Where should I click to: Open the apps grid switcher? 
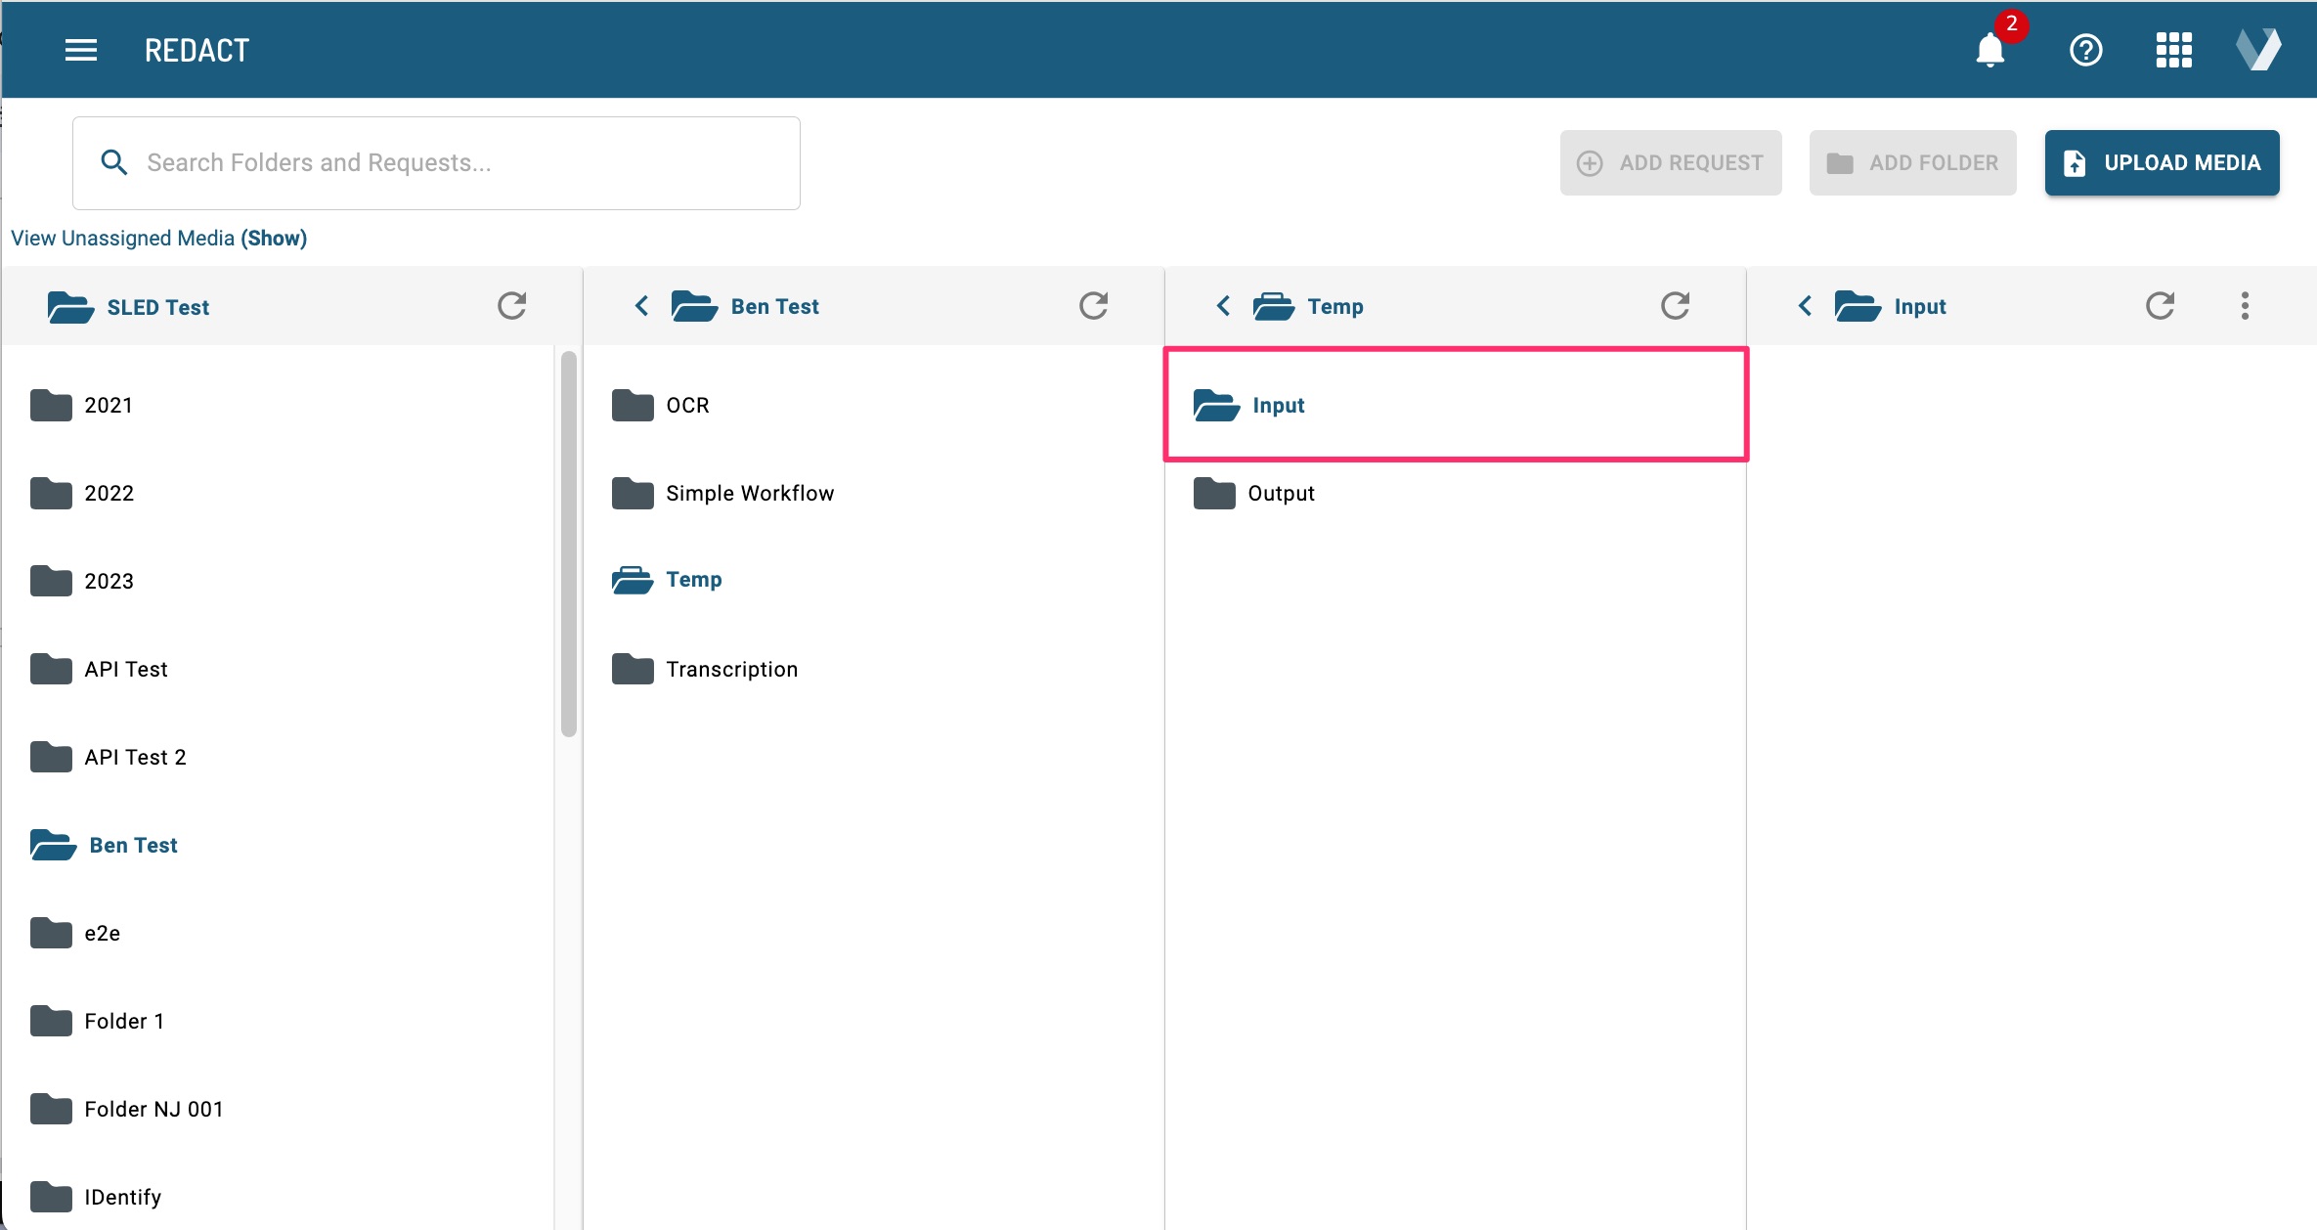coord(2173,50)
